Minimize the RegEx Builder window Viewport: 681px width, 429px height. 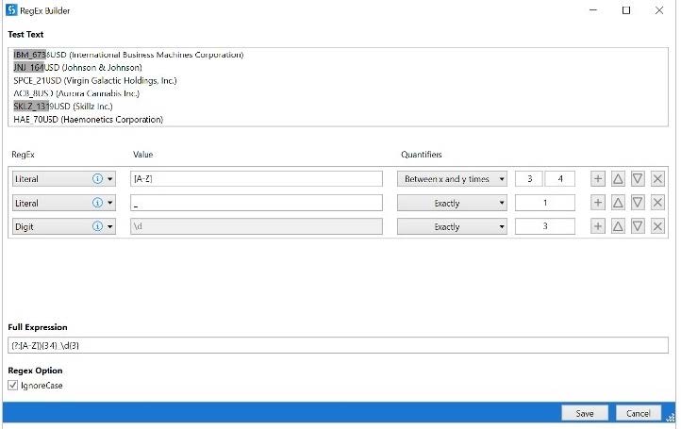tap(593, 10)
